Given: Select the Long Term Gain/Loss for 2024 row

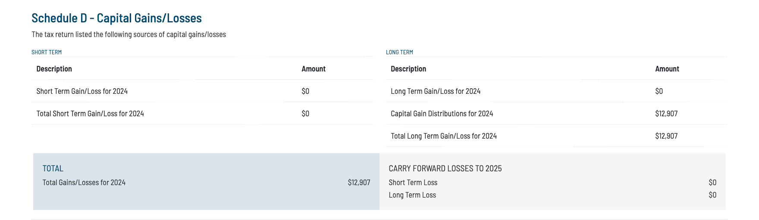Looking at the screenshot, I should pos(436,91).
